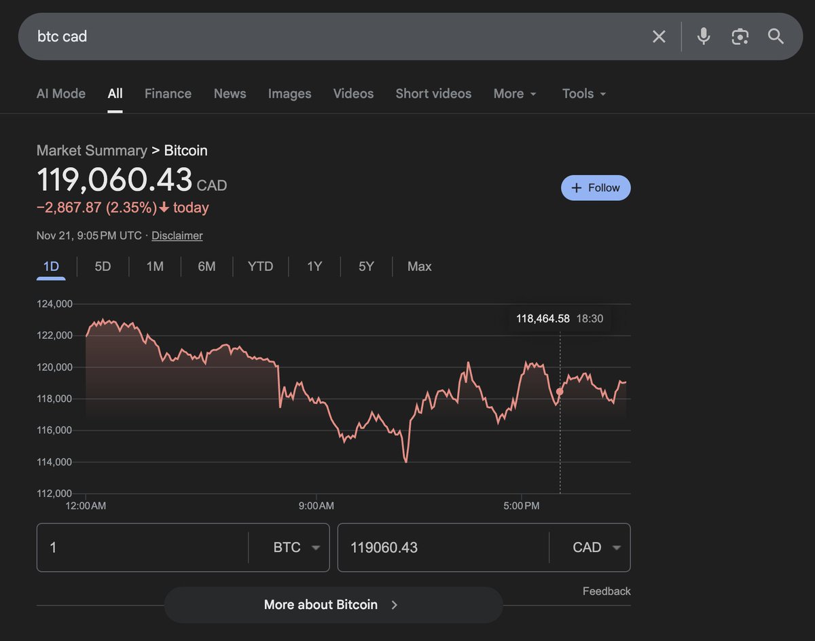Click the chart point marker at 18:30
This screenshot has width=815, height=641.
point(560,391)
